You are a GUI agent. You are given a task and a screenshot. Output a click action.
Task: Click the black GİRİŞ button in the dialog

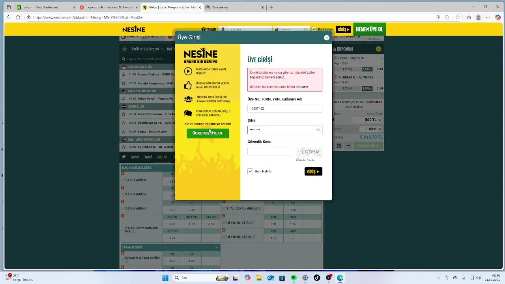click(x=313, y=172)
